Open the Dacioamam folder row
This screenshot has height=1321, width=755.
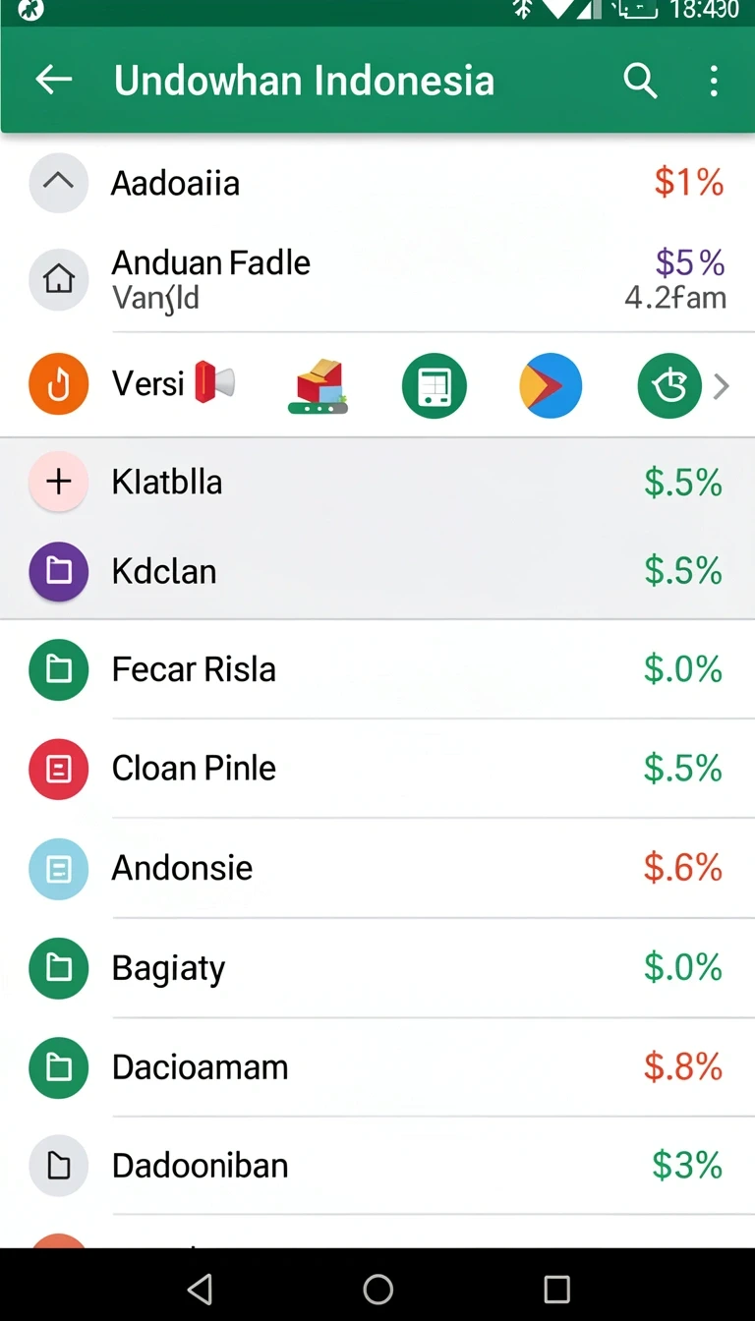(377, 1066)
